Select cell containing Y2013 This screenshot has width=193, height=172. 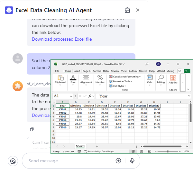point(62,116)
